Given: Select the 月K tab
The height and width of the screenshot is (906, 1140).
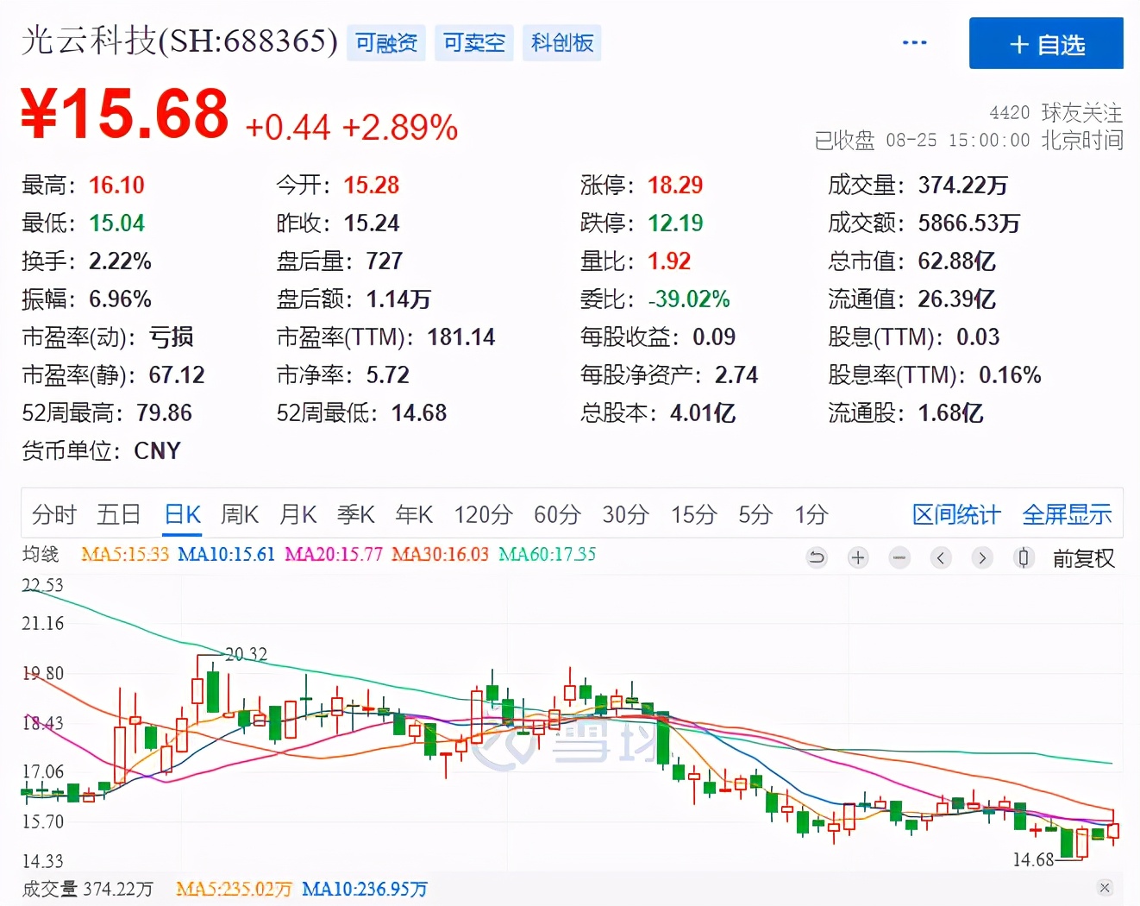Looking at the screenshot, I should (298, 515).
